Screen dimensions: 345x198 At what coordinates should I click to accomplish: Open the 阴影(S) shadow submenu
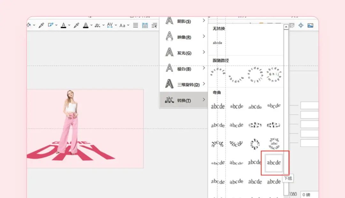tap(184, 21)
